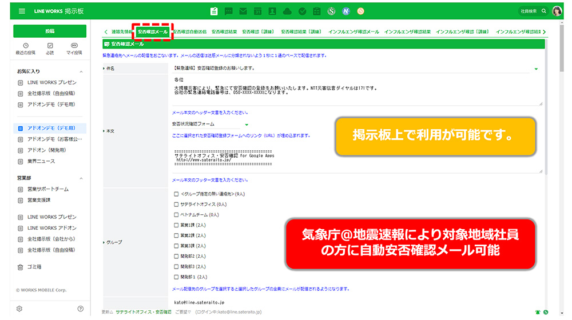572x320 pixels.
Task: Open the orange S add-on icon
Action: click(360, 11)
